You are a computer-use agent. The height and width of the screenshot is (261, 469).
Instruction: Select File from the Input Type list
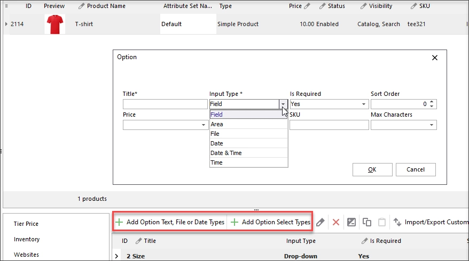pyautogui.click(x=248, y=134)
